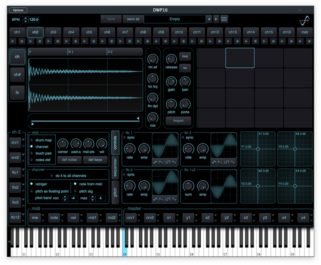The image size is (321, 265).
Task: Select sine waveform for lfo 3
Action: point(214,162)
